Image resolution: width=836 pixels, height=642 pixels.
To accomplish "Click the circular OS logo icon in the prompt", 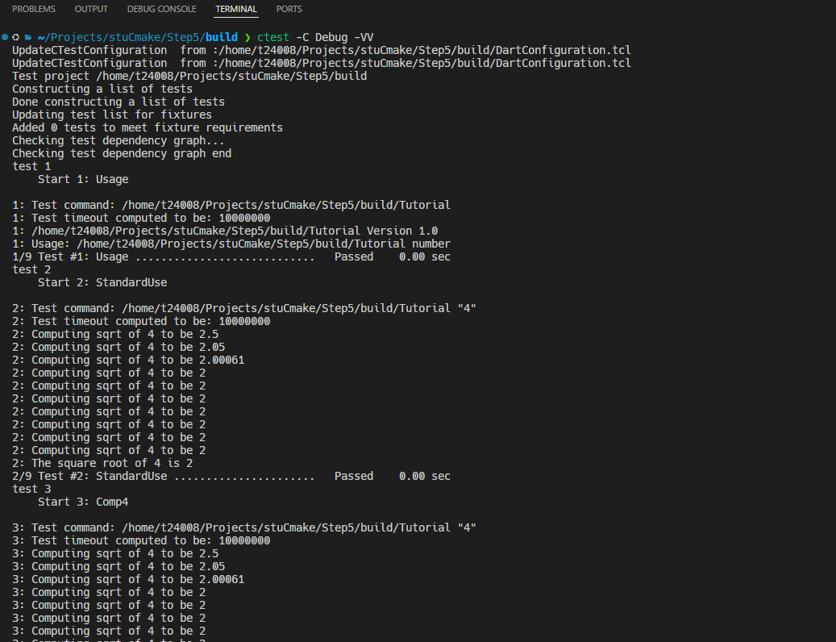I will coord(16,37).
